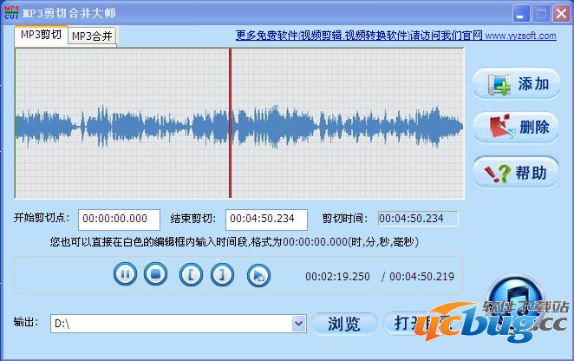Click the play selection preview icon
The image size is (574, 361).
coord(258,275)
